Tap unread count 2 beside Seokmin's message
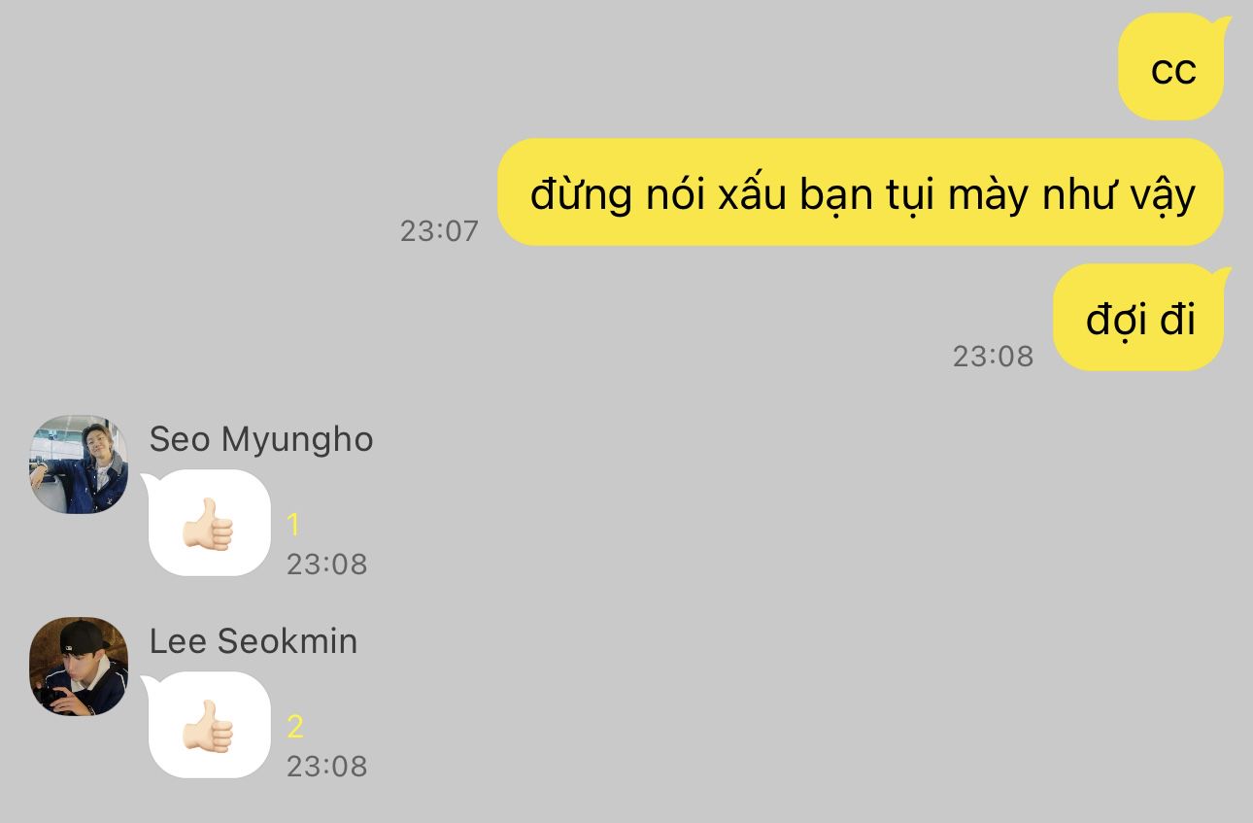The image size is (1253, 823). (x=295, y=727)
